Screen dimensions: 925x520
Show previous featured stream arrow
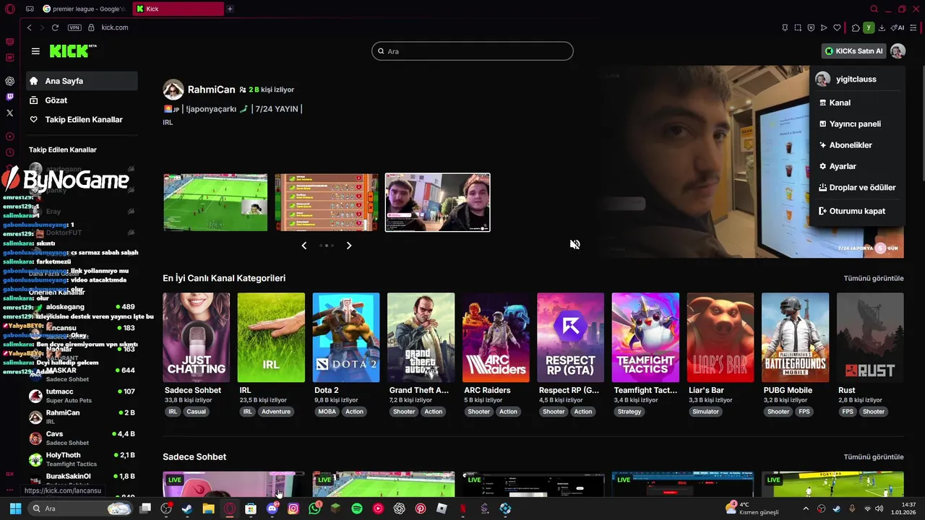click(304, 246)
